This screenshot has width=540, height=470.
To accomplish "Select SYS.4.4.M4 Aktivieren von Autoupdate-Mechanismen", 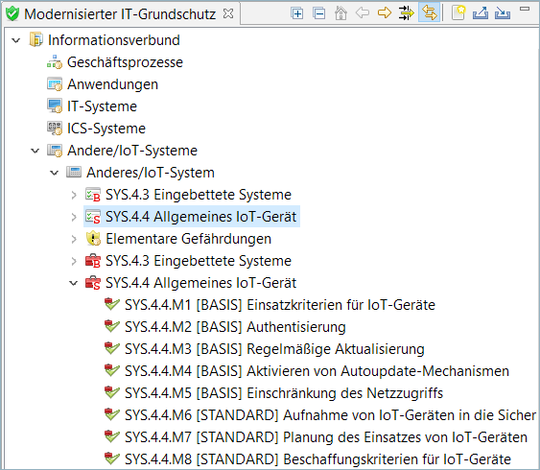I will 317,371.
